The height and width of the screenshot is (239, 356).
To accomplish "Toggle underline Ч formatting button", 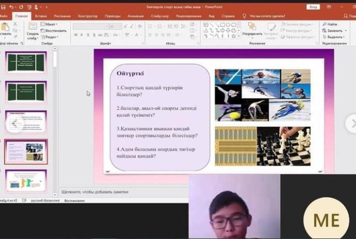I will click(x=88, y=35).
